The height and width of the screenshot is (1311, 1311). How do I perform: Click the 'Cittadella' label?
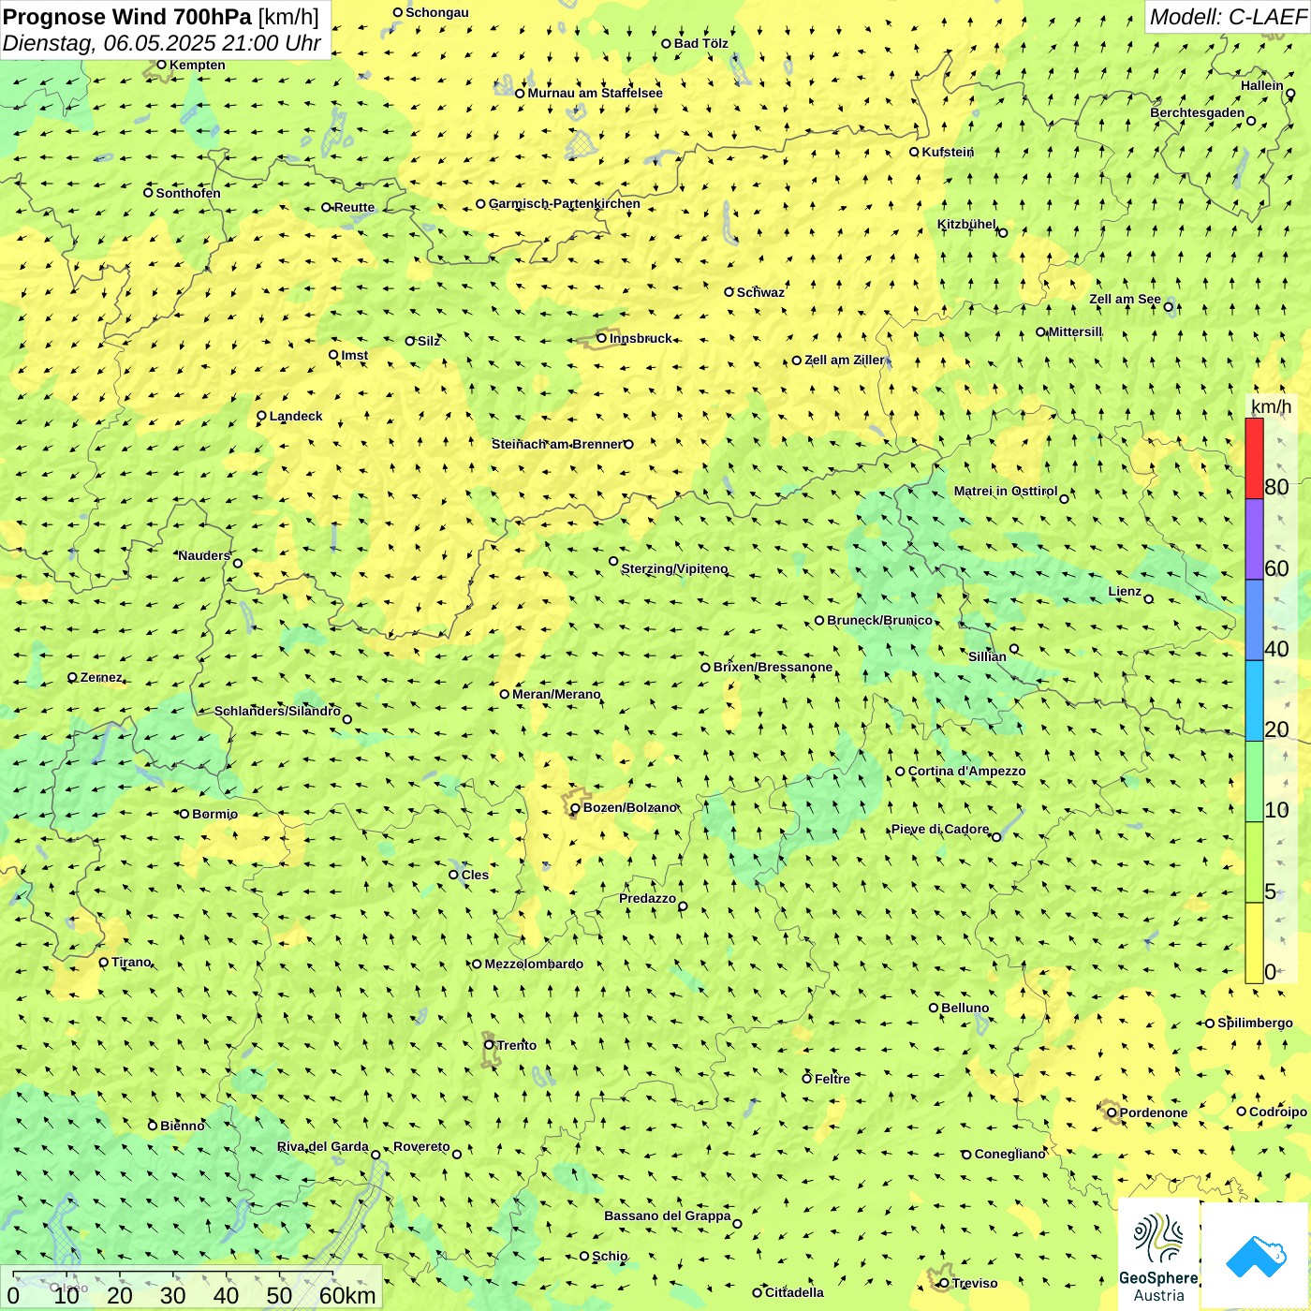point(794,1292)
